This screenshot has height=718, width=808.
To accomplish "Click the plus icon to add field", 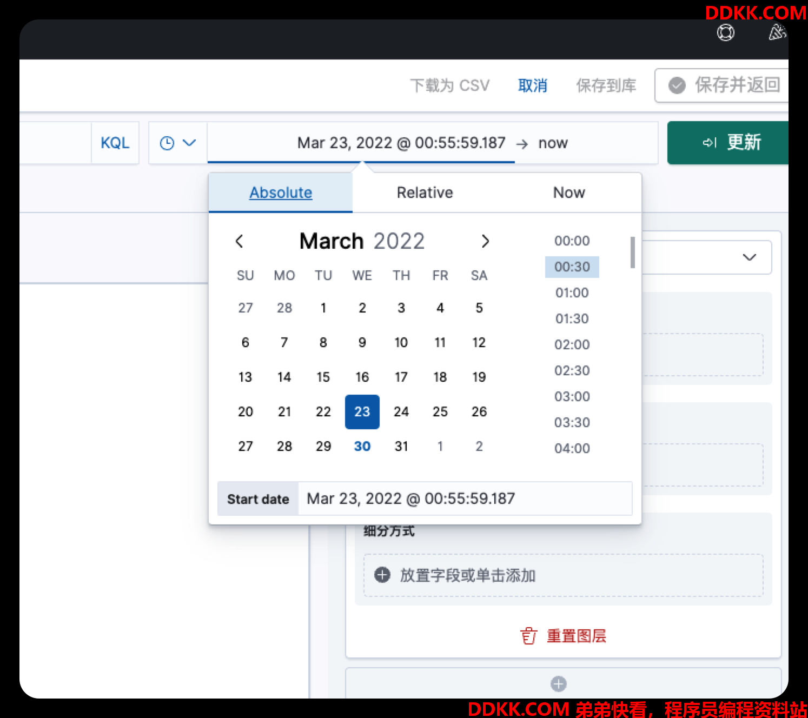I will point(382,575).
